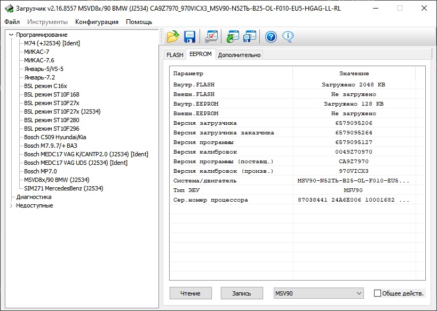Click the green arrow reload window icon
Image resolution: width=437 pixels, height=311 pixels.
[233, 37]
